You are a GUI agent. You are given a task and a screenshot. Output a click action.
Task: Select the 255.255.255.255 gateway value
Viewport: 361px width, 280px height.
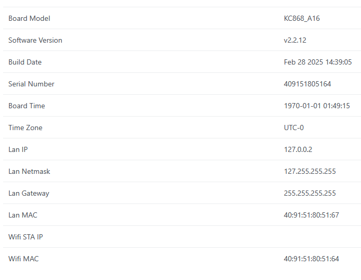pos(309,193)
